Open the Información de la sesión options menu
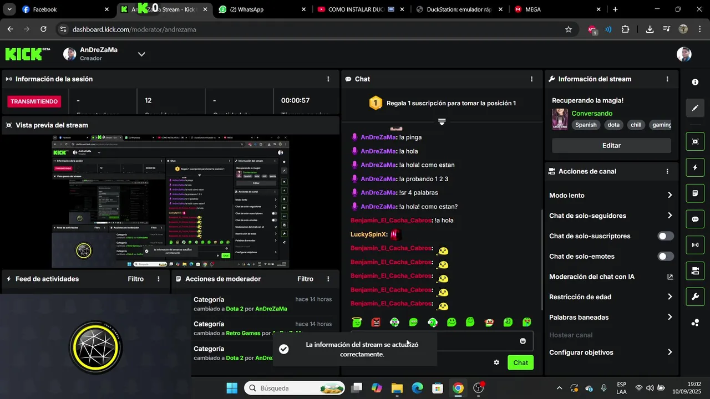Image resolution: width=710 pixels, height=399 pixels. point(328,79)
